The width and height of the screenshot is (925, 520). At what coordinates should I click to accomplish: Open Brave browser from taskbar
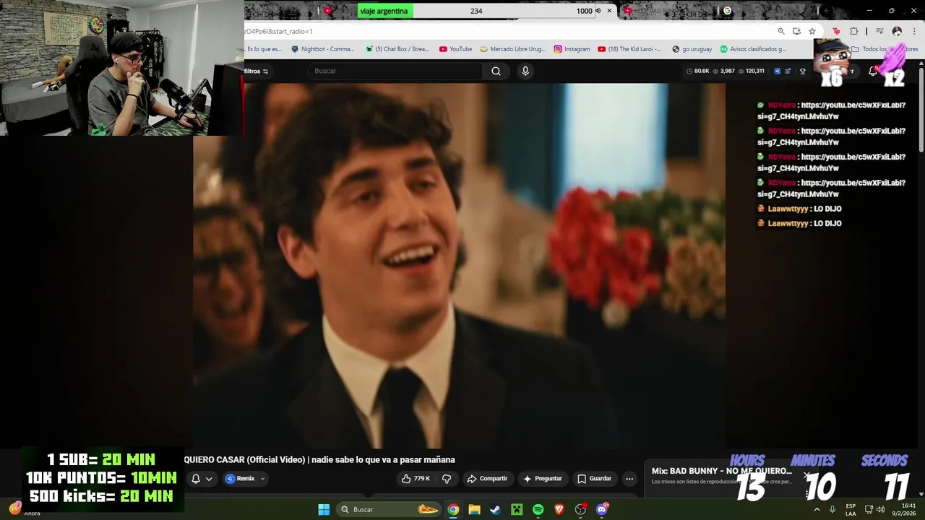click(x=559, y=509)
